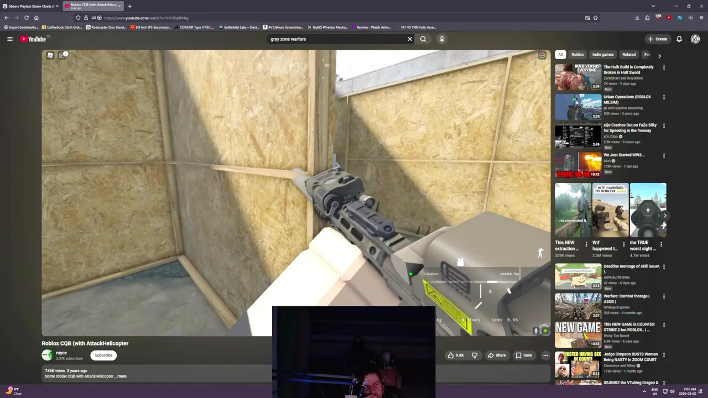Image resolution: width=708 pixels, height=398 pixels.
Task: Open the browser extensions icon
Action: [647, 18]
